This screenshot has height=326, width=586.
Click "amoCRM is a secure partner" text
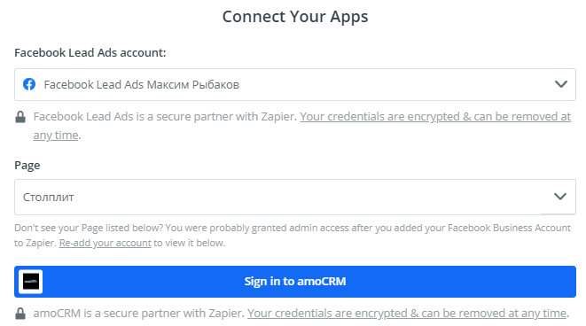click(138, 313)
